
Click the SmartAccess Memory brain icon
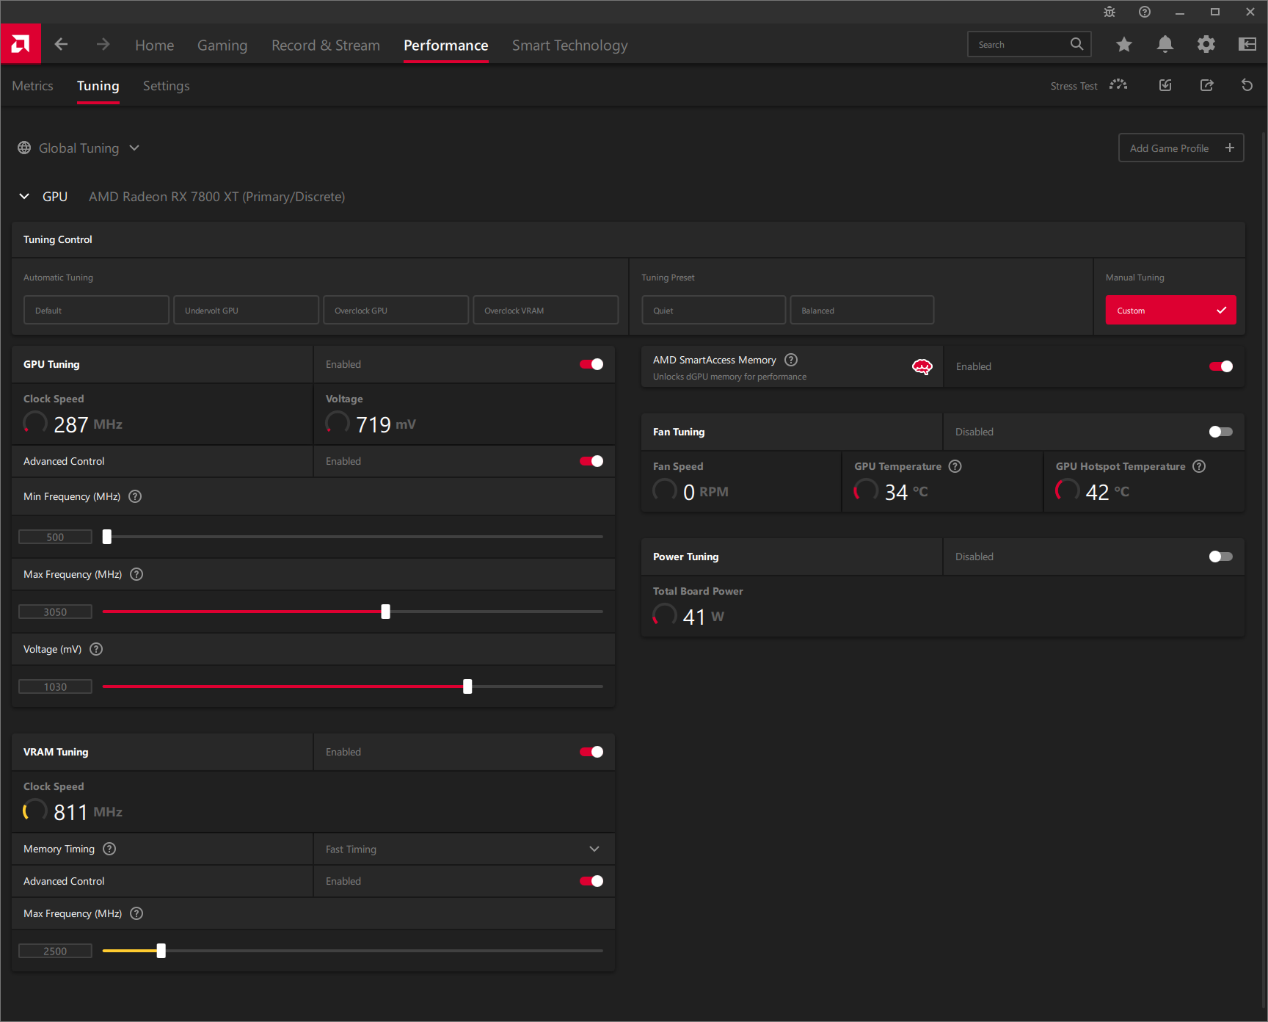pos(922,367)
